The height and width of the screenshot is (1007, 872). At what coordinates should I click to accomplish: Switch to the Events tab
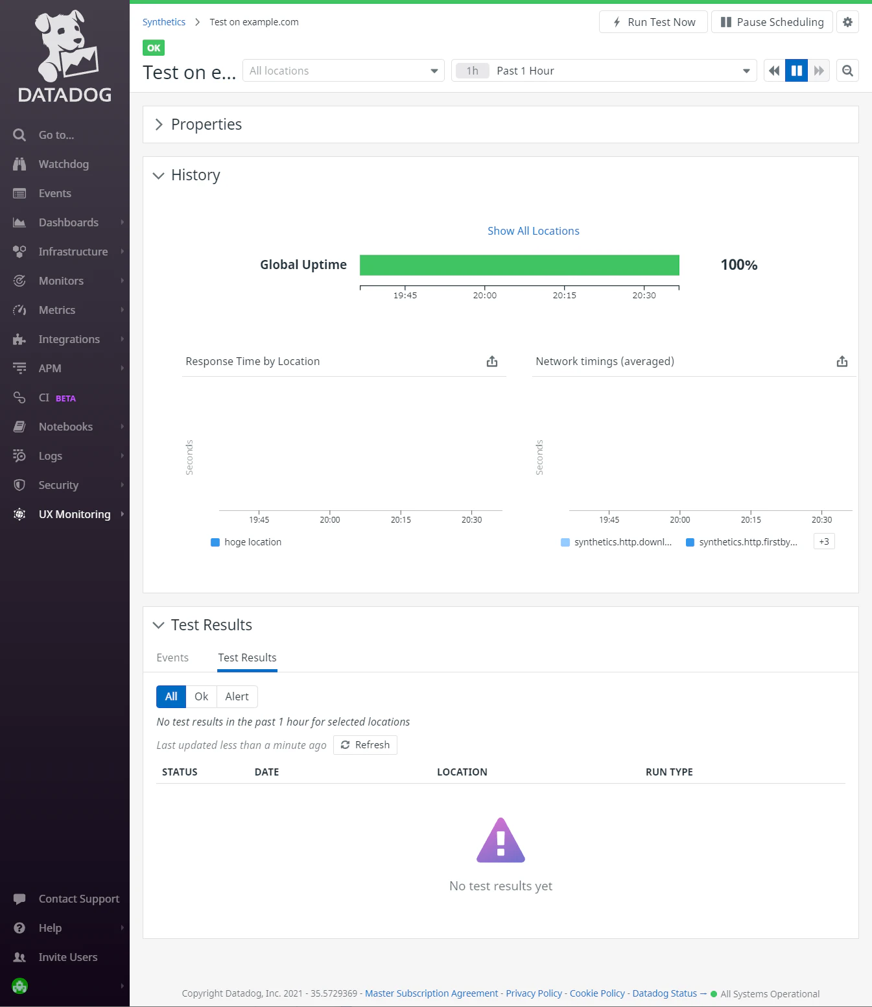[172, 658]
